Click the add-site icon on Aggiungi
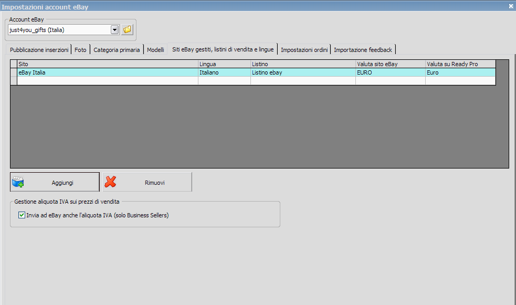The image size is (516, 305). coord(18,182)
